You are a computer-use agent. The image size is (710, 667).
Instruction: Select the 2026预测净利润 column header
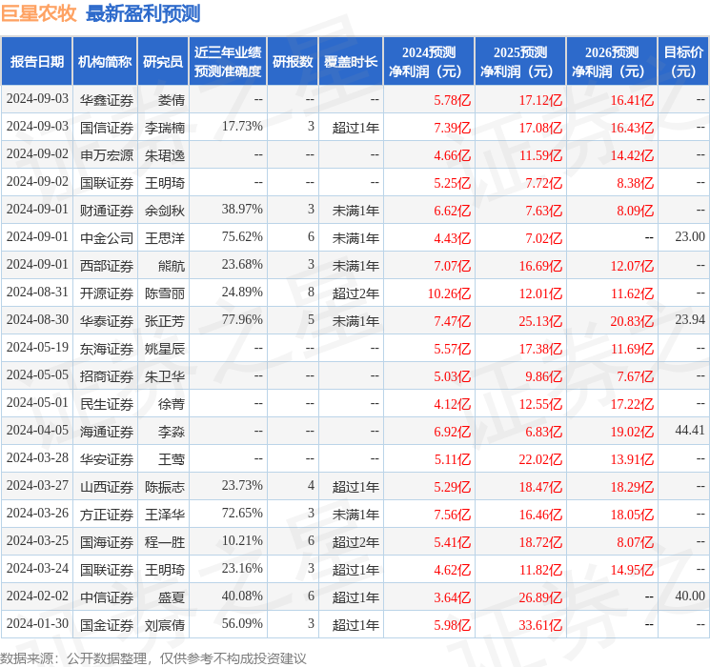[612, 62]
